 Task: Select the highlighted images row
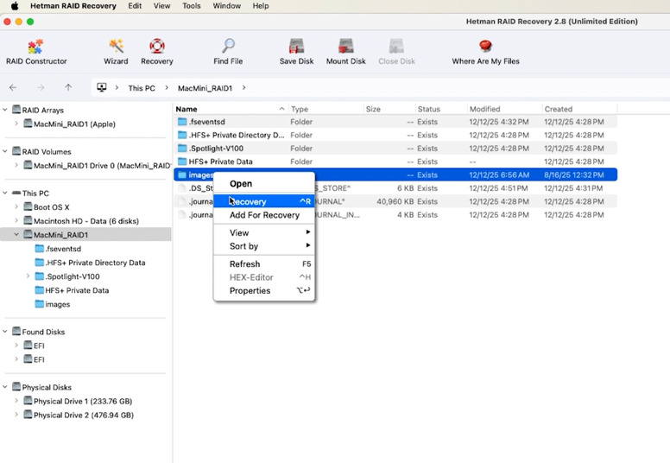pyautogui.click(x=395, y=174)
